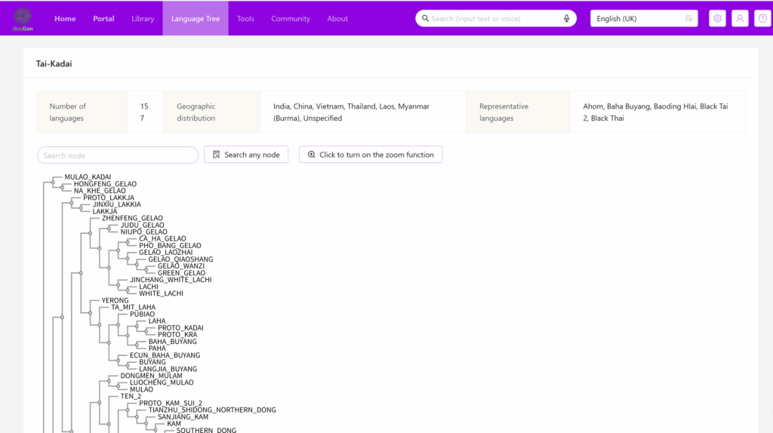The height and width of the screenshot is (433, 773).
Task: Open the About page
Action: tap(337, 19)
